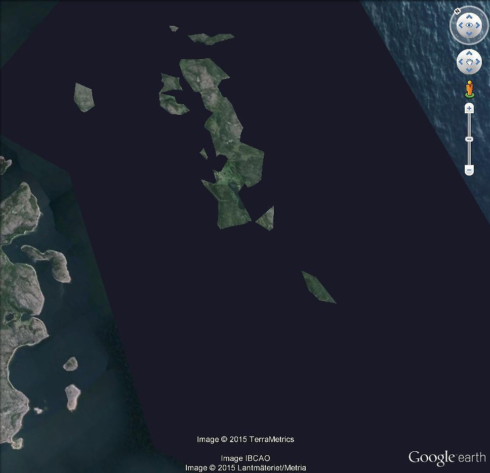Click the Image © 2015 Lantmäteriet/Metria attribution

point(246,468)
